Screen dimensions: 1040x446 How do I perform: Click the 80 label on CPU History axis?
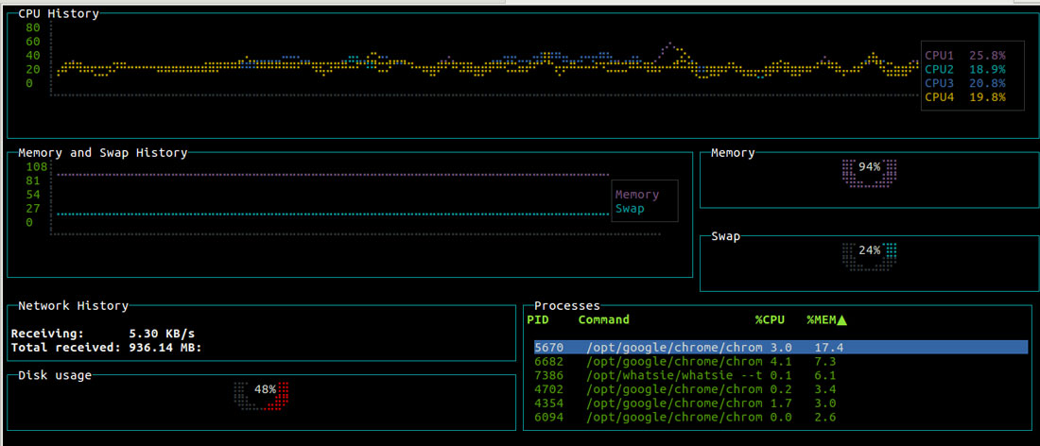click(33, 27)
